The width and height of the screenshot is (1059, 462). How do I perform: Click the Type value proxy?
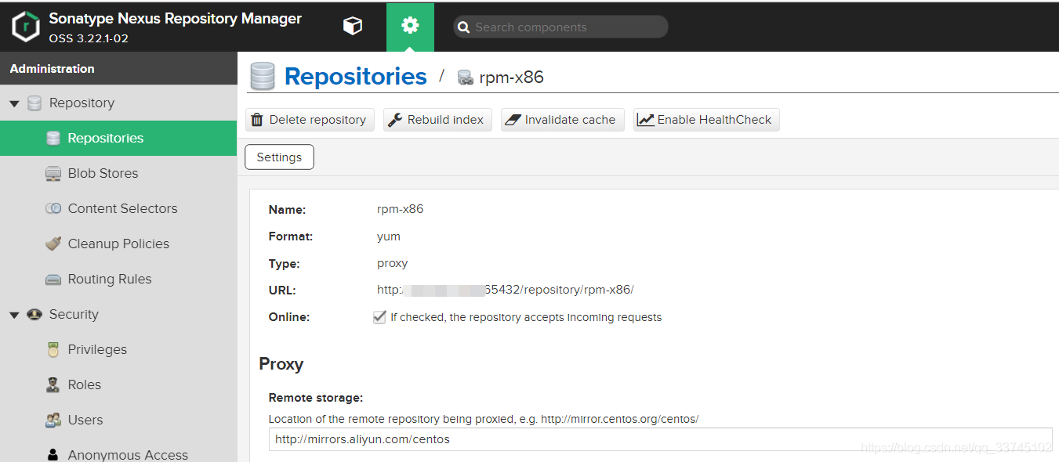pos(393,263)
